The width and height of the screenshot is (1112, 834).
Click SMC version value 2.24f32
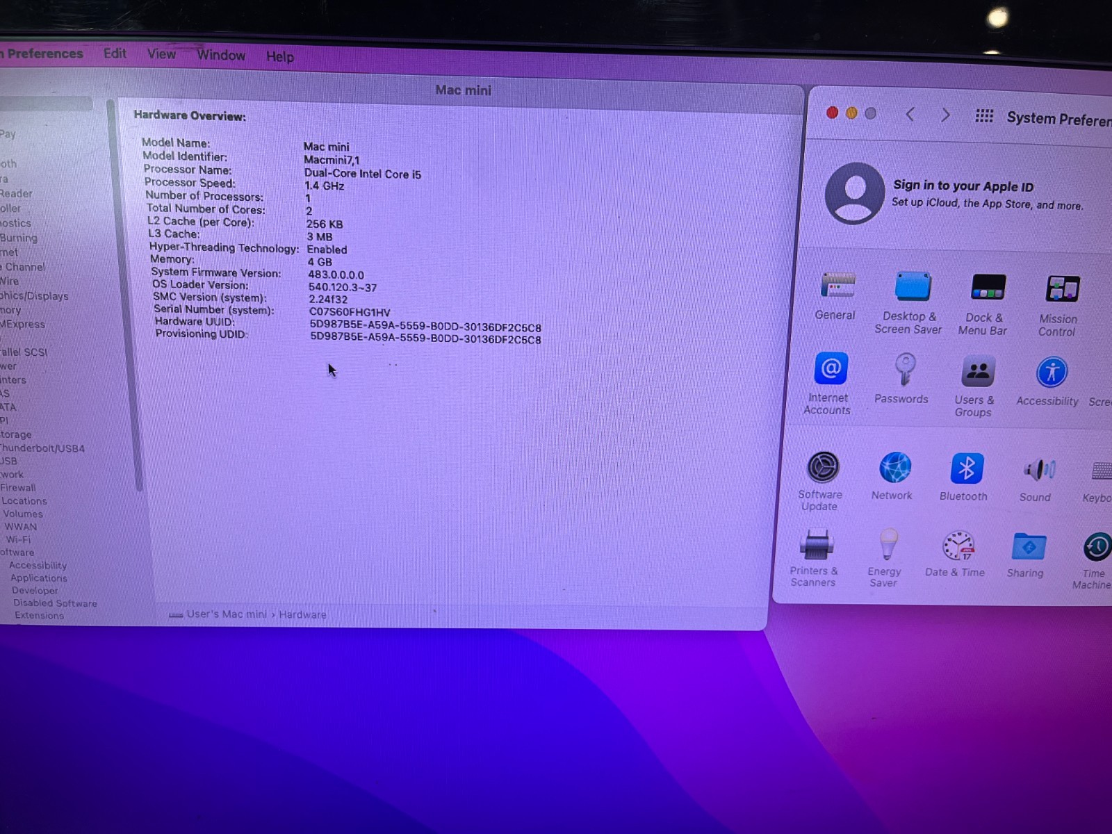328,300
